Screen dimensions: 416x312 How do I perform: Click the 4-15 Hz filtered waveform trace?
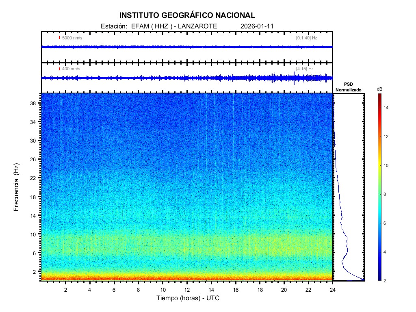coord(187,78)
